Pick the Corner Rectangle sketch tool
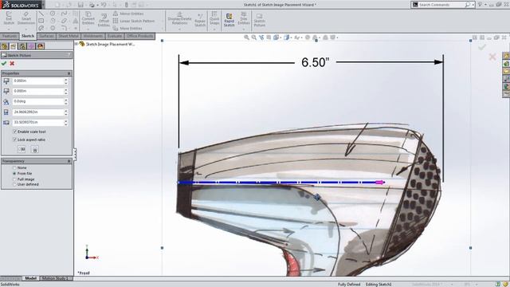 [x=41, y=21]
